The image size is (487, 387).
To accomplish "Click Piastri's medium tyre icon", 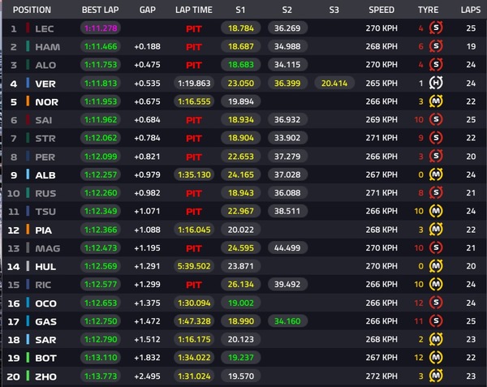I will [437, 229].
